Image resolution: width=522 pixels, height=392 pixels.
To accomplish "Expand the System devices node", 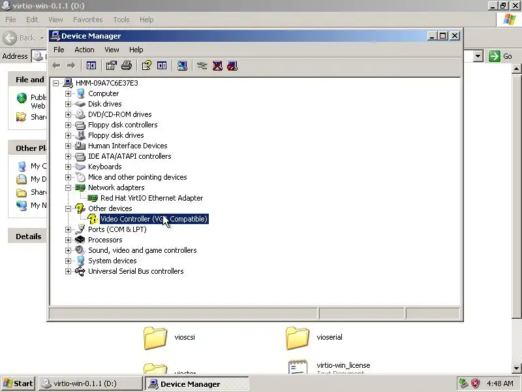I will point(68,261).
